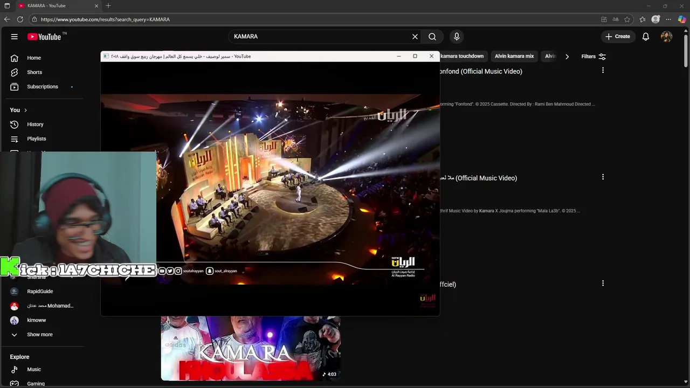Select the Alvin kamara mix chip

click(x=514, y=56)
